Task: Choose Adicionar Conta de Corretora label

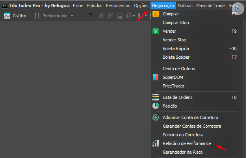Action: 191,117
